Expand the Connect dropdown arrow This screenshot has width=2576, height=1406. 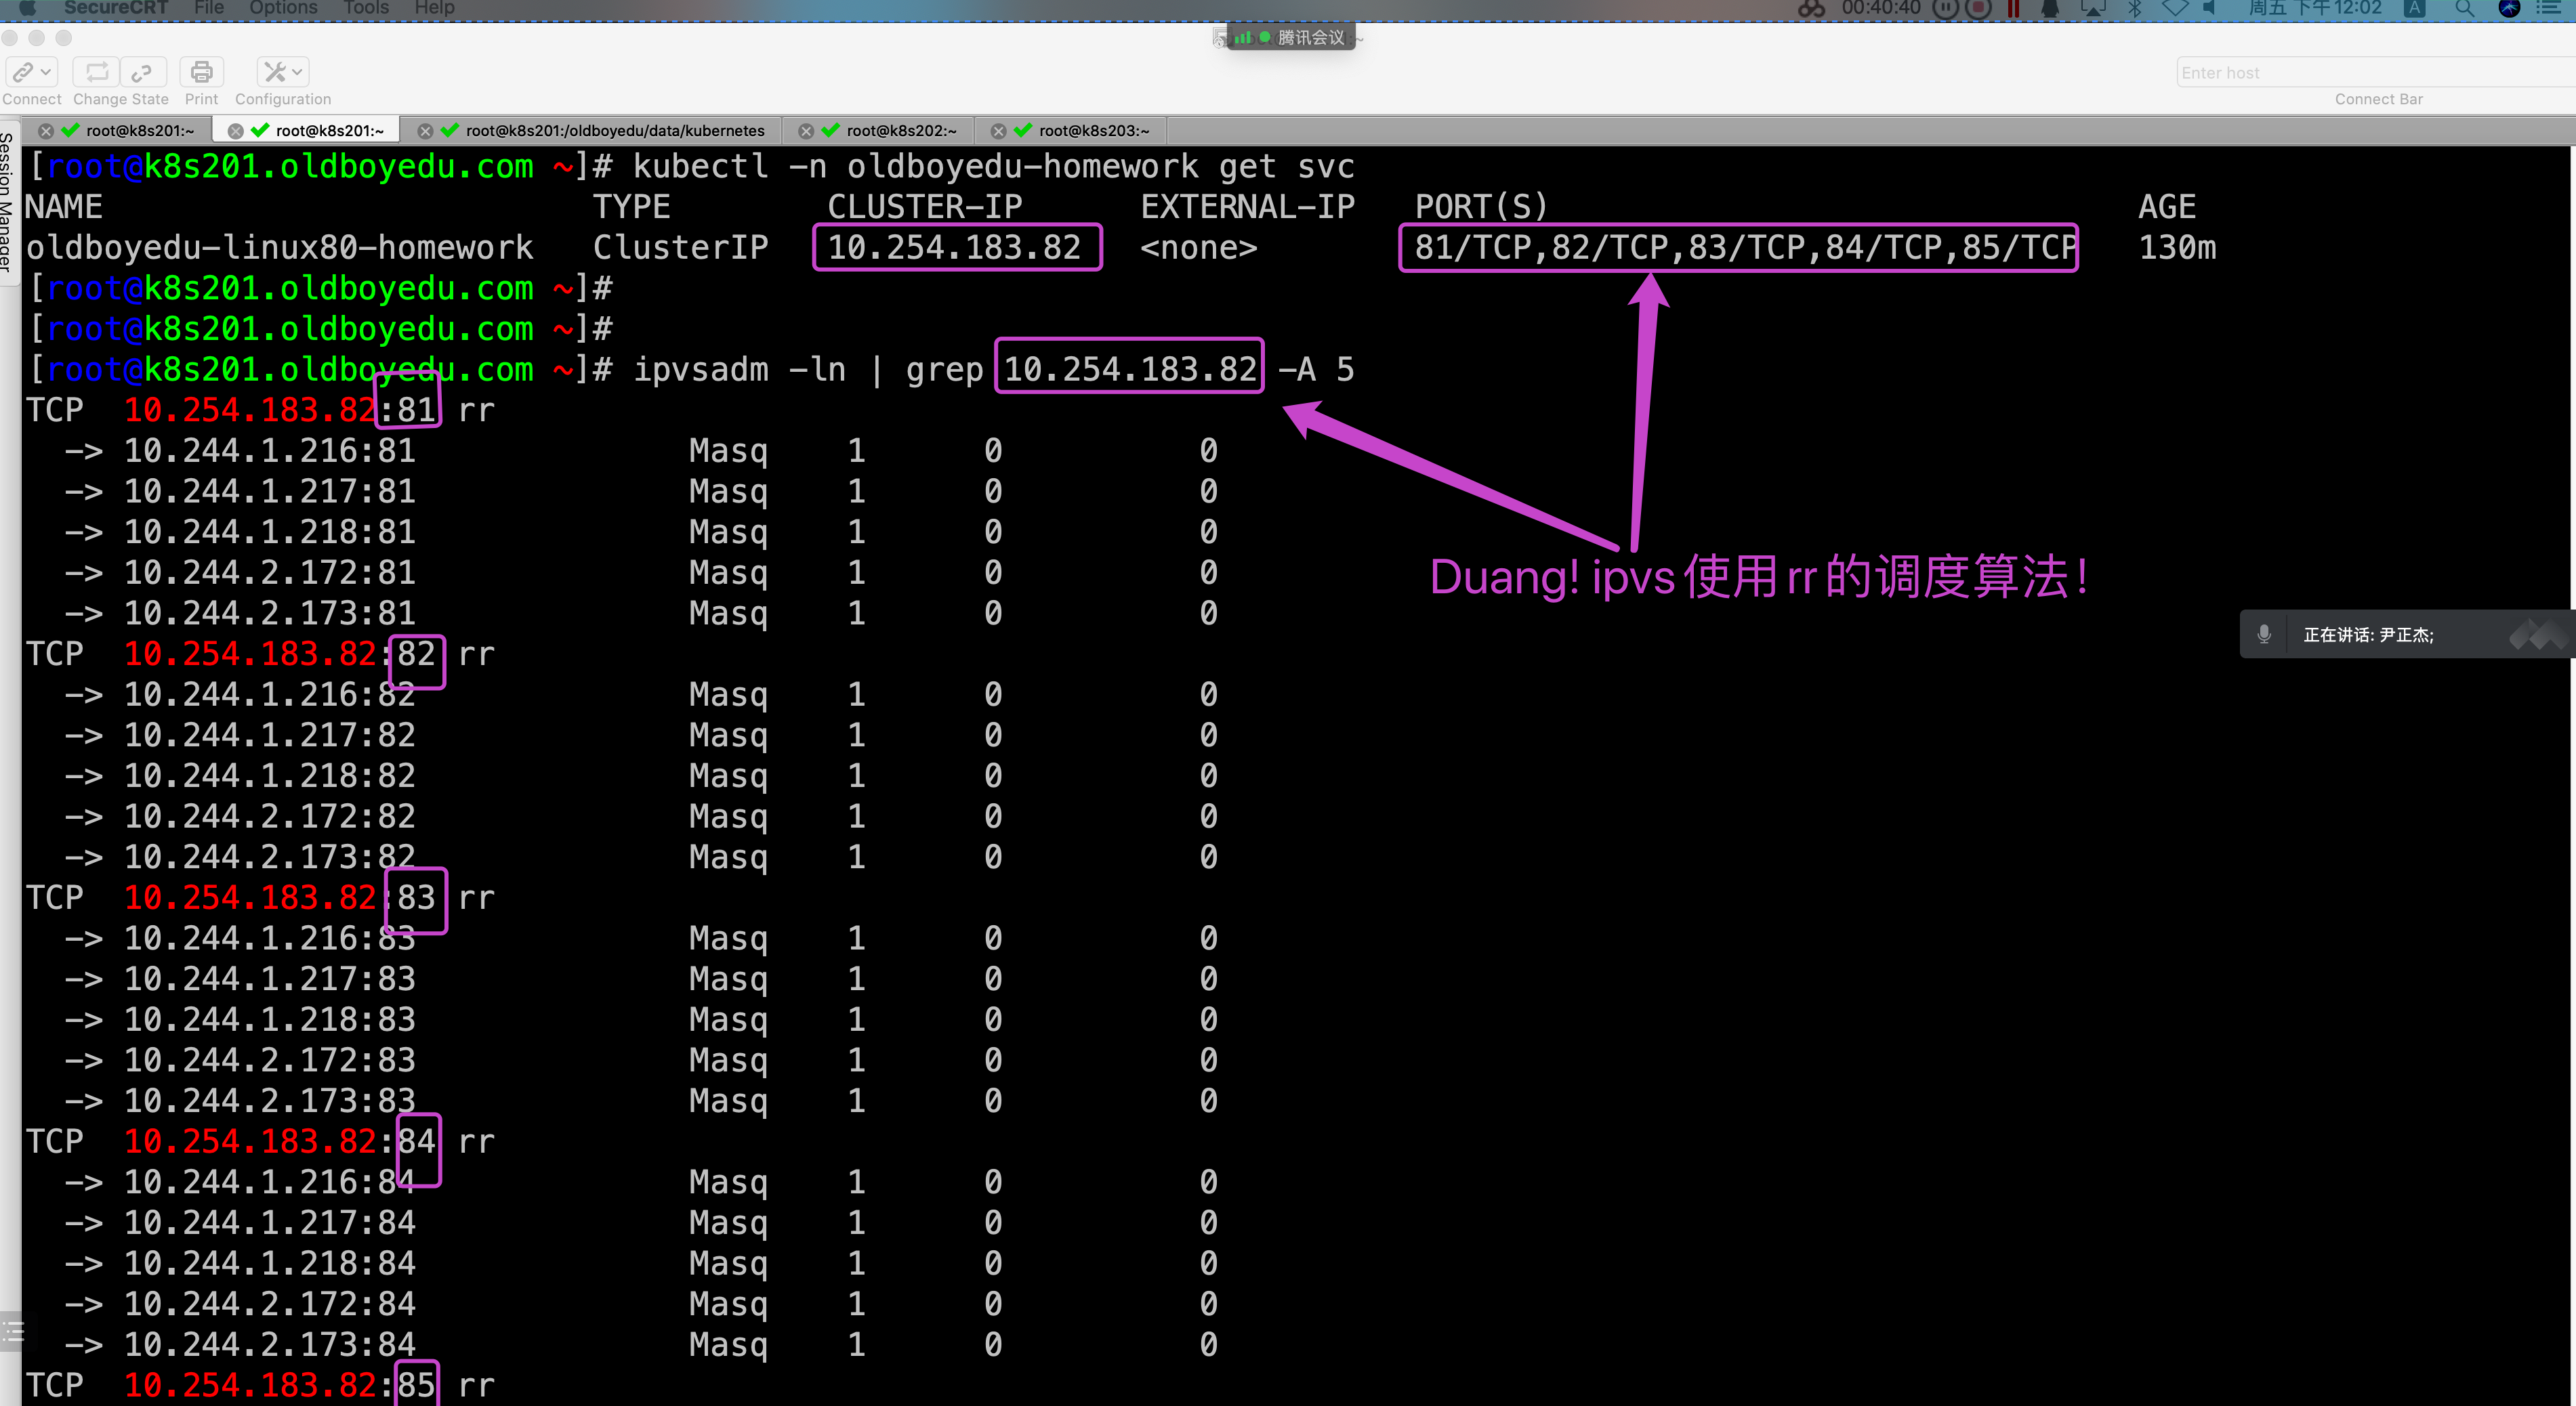coord(46,72)
